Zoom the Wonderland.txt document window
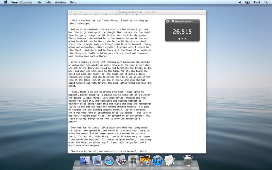272x170 pixels. 79,12
